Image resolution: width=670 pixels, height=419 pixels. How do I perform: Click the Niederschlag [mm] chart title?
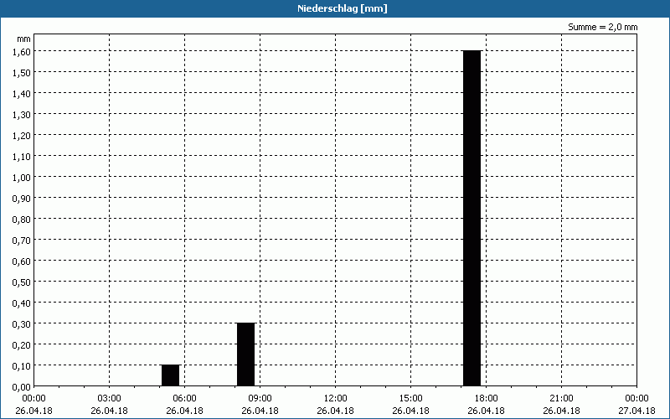tap(342, 8)
